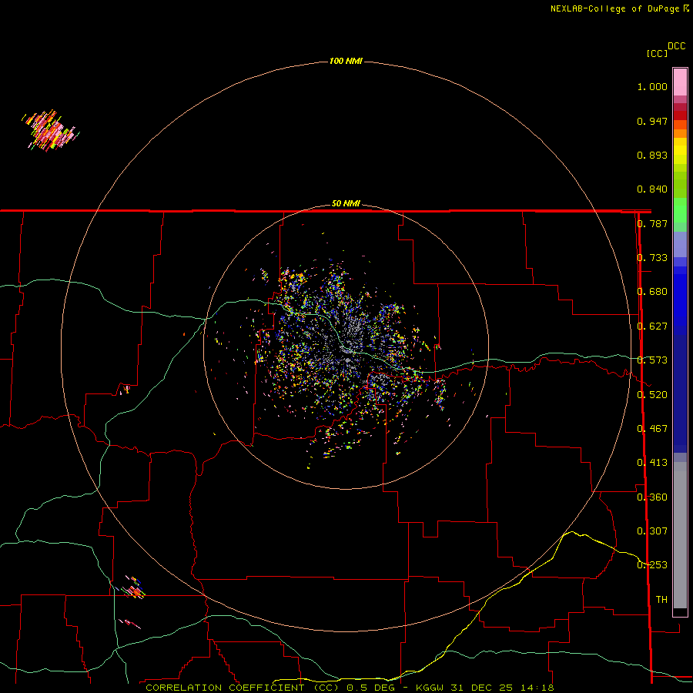Viewport: 693px width, 693px height.
Task: Click the DCC label above the color scale
Action: tap(676, 46)
